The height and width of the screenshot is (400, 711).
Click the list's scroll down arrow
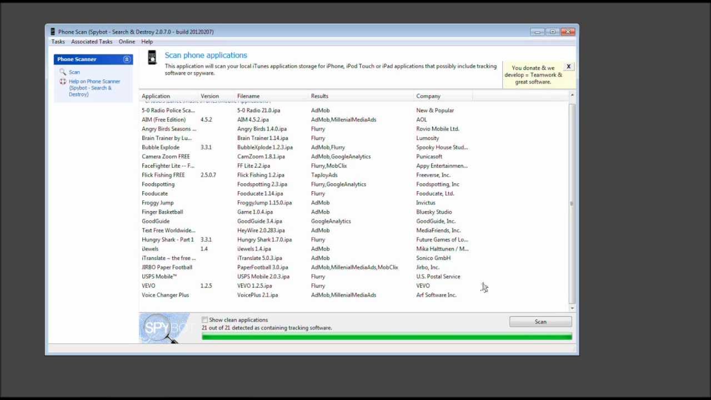(x=572, y=308)
